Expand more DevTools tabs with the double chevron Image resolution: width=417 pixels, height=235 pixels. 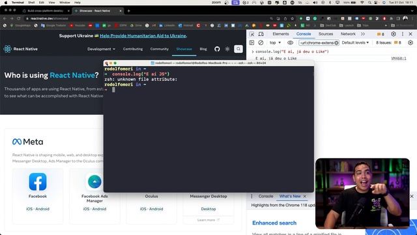pos(363,34)
